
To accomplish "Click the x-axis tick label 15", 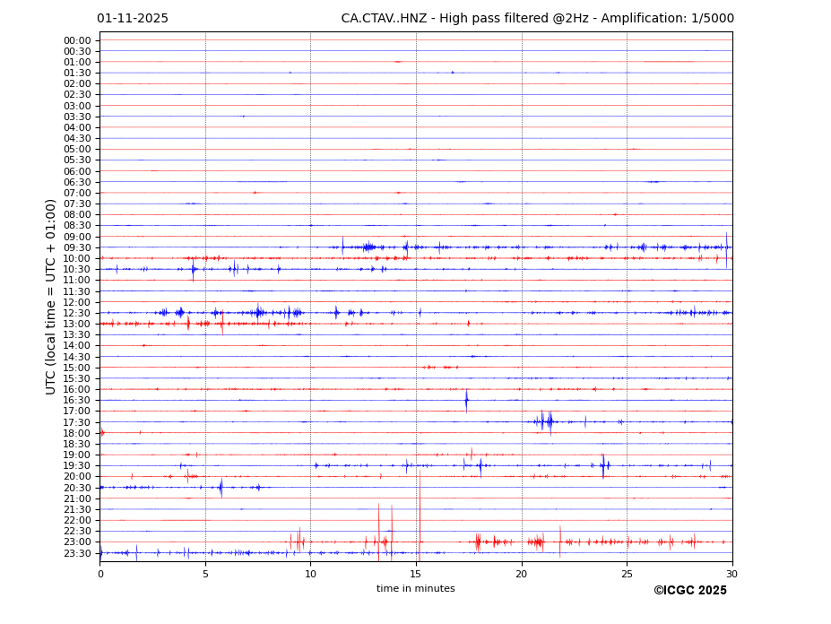I will click(416, 574).
